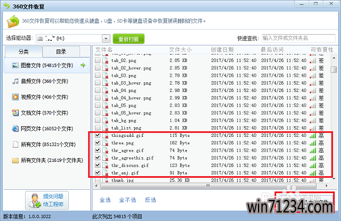The width and height of the screenshot is (341, 221).
Task: Check the tab_bg.png checkbox
Action: [98, 120]
